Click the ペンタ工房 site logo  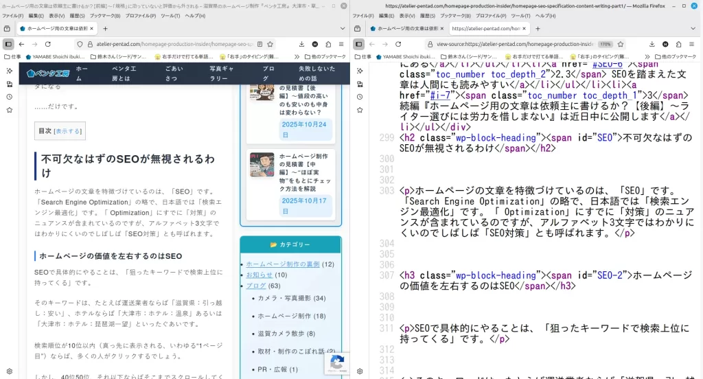[x=47, y=73]
